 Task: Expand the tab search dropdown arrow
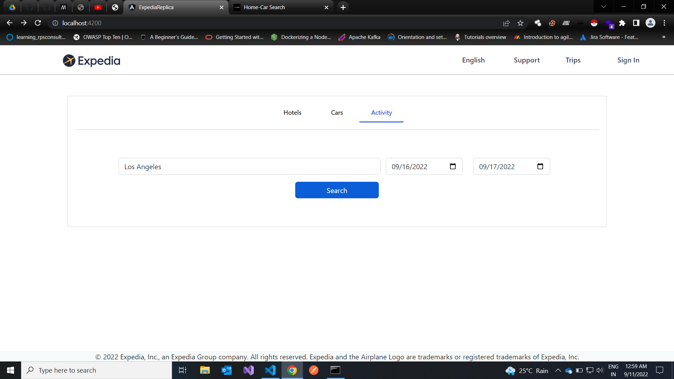tap(603, 7)
